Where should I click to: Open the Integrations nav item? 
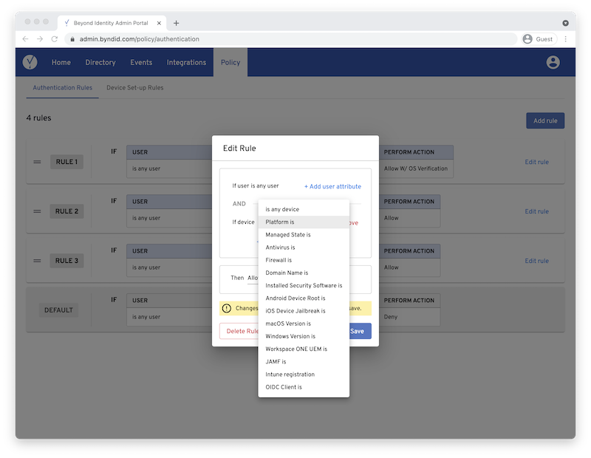pos(186,62)
